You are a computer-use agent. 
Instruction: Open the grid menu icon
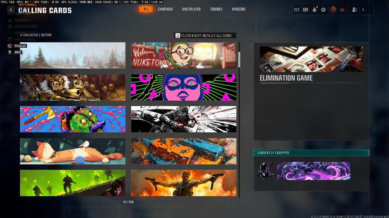[x=296, y=10]
